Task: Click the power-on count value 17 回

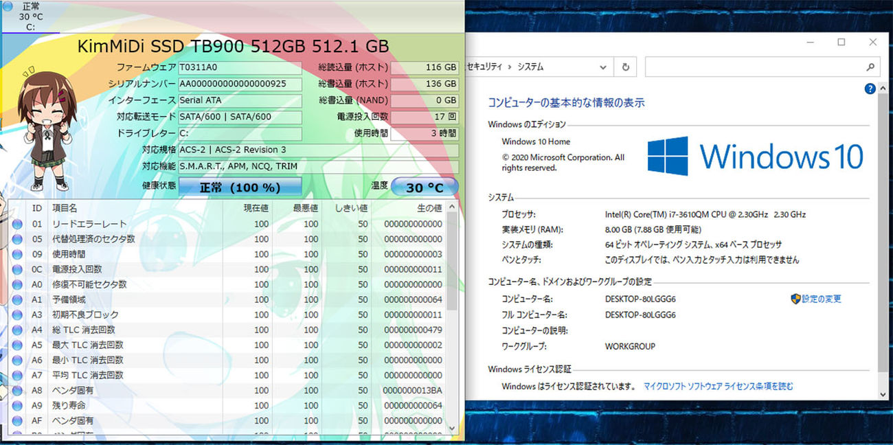Action: [x=425, y=117]
